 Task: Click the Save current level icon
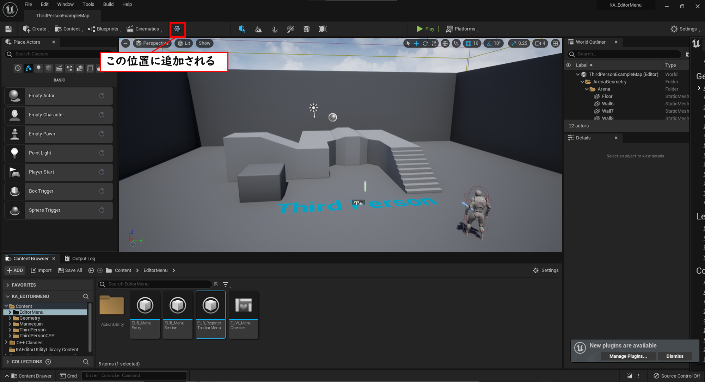click(8, 29)
